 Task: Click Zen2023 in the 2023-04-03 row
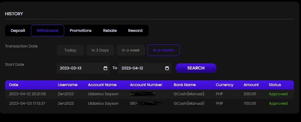(66, 103)
